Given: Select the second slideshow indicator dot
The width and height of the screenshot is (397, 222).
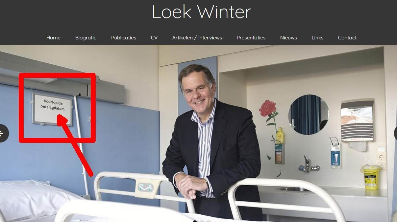Looking at the screenshot, I should [x=202, y=221].
